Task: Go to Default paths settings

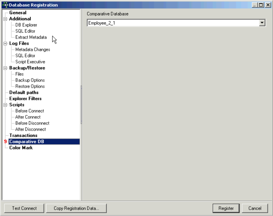Action: tap(24, 93)
